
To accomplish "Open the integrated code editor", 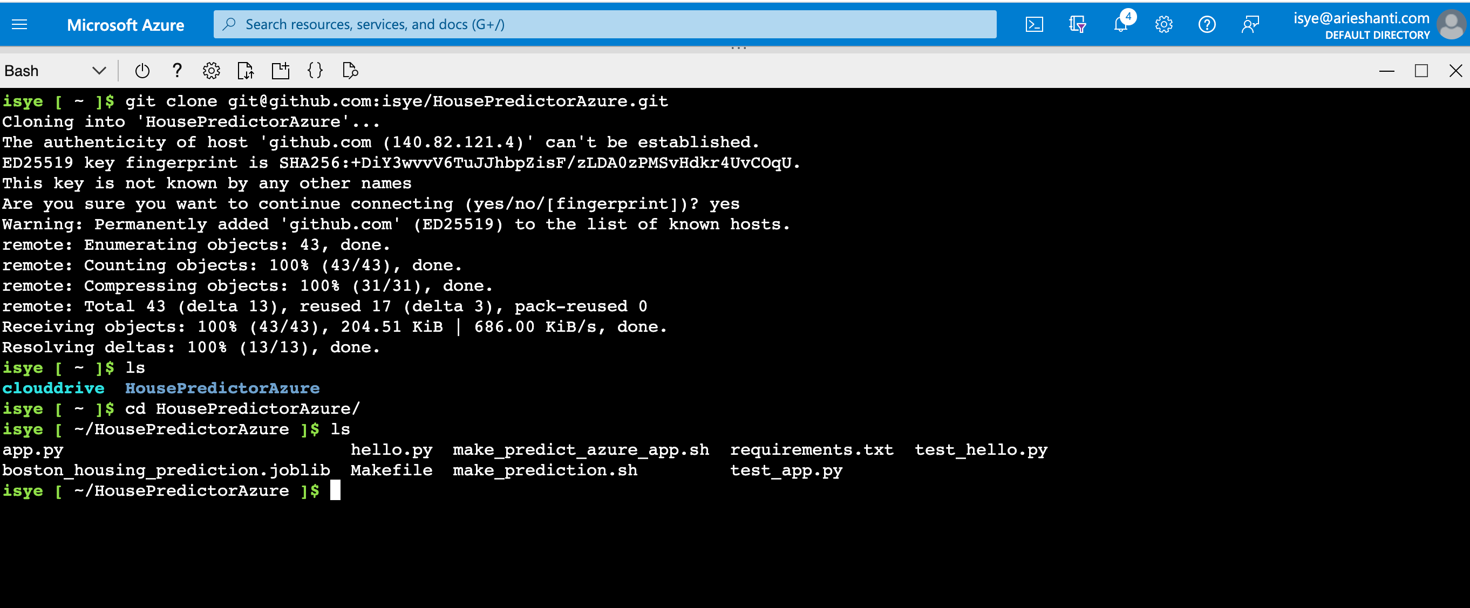I will (315, 71).
